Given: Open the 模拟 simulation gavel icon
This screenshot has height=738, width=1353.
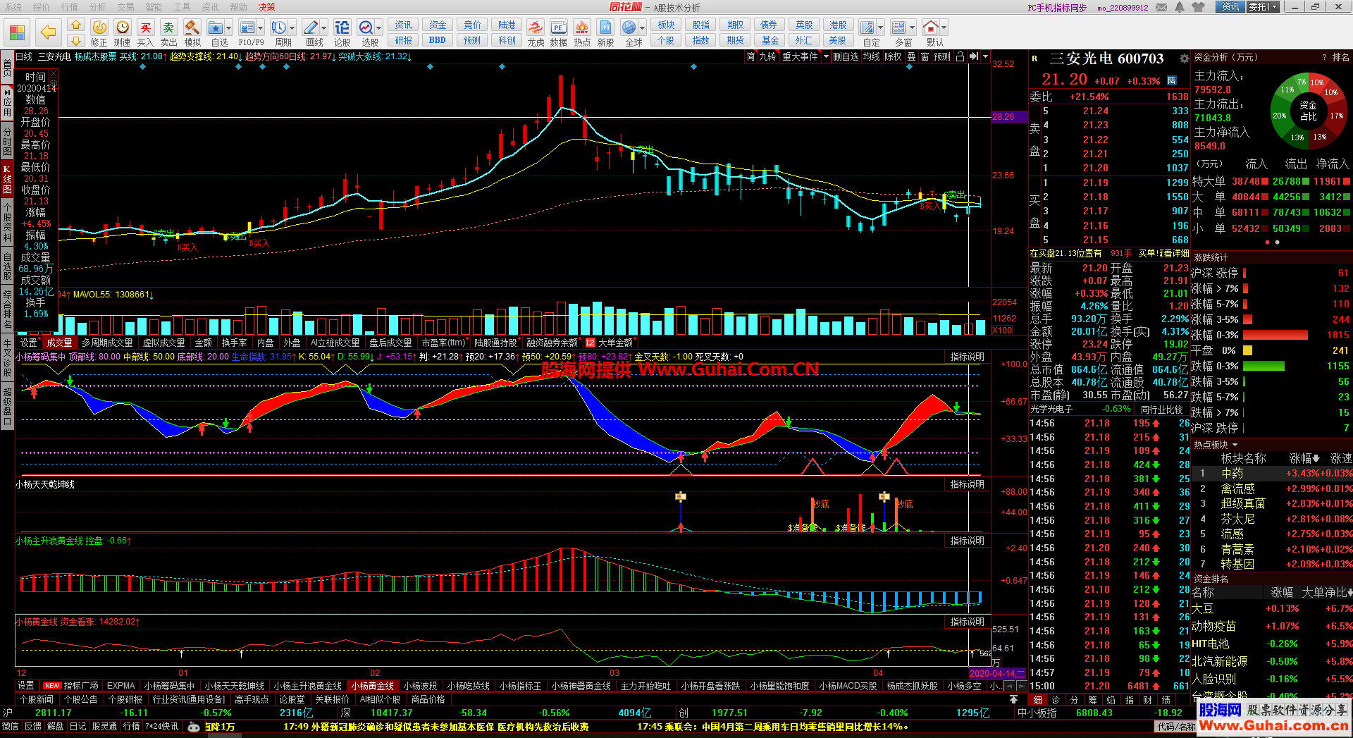Looking at the screenshot, I should click(192, 32).
